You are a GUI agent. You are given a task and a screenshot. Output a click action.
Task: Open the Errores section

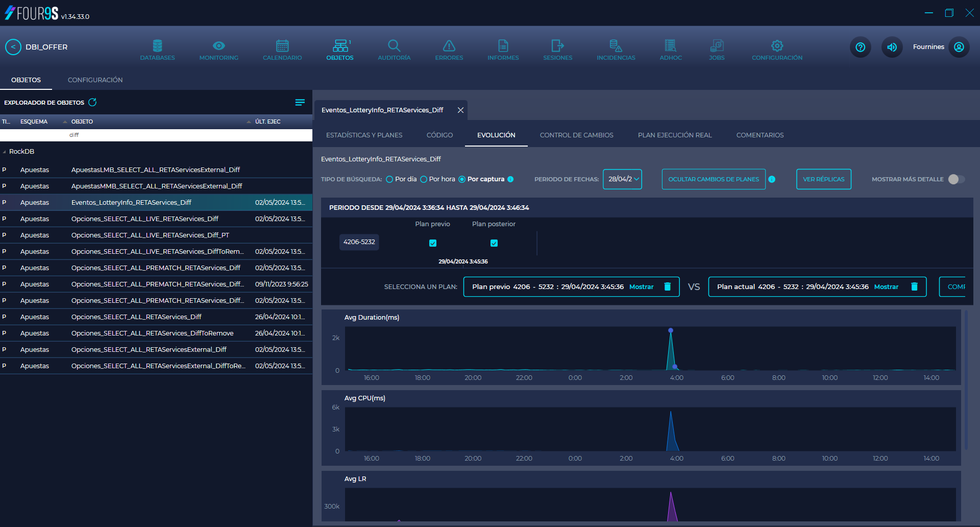(x=448, y=49)
